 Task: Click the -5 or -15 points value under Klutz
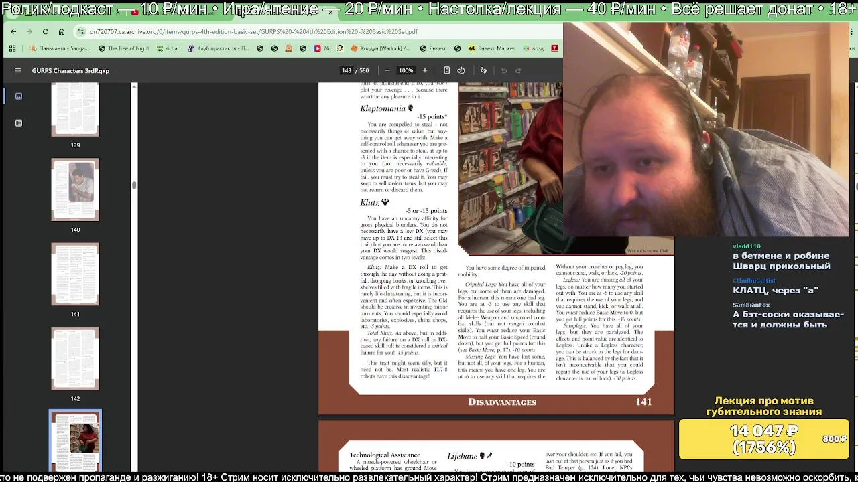(x=426, y=210)
